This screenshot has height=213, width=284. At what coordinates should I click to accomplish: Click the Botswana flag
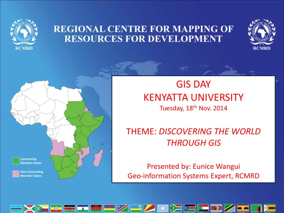16,209
